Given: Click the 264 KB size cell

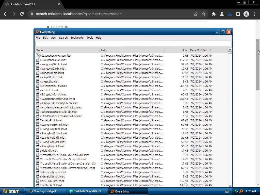Looking at the screenshot, I should [184, 86].
